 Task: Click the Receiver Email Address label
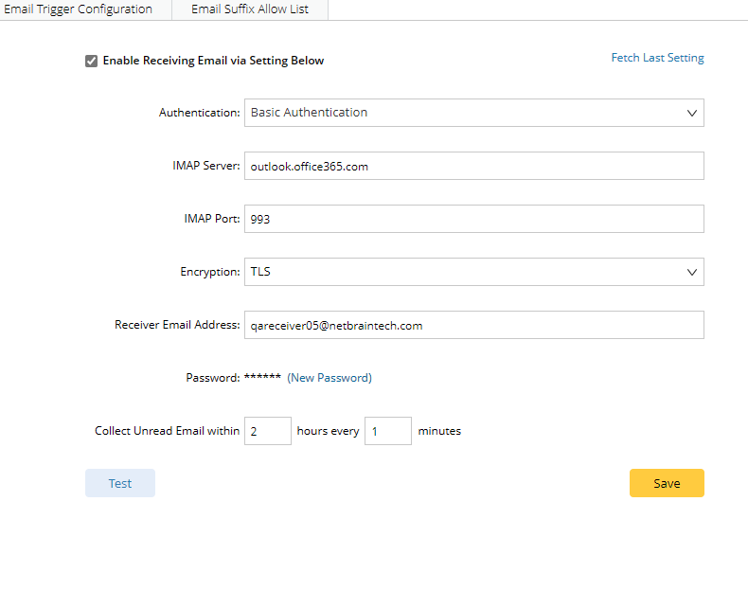tap(177, 325)
